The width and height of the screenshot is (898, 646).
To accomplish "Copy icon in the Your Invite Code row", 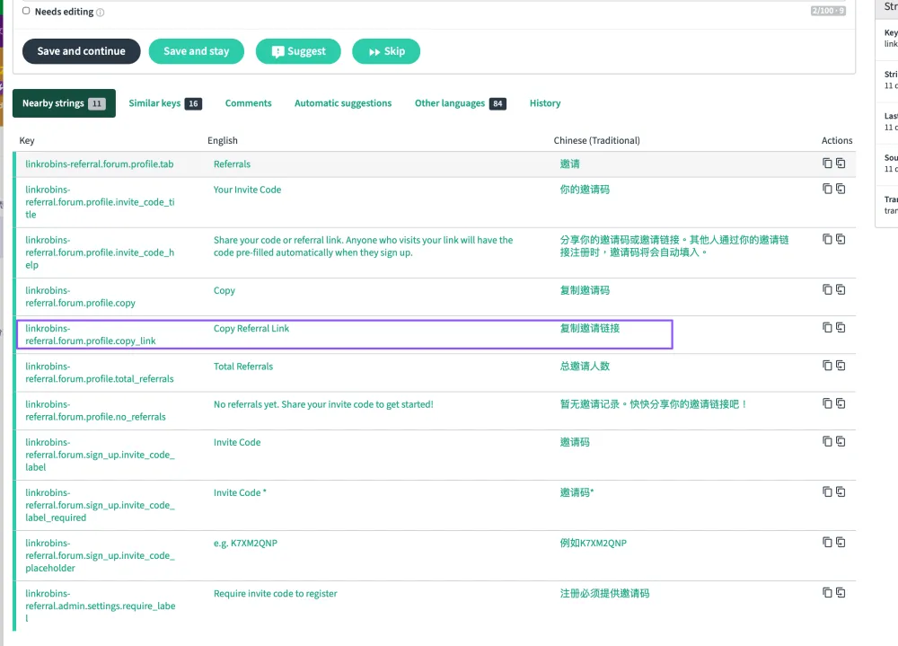I will click(827, 189).
